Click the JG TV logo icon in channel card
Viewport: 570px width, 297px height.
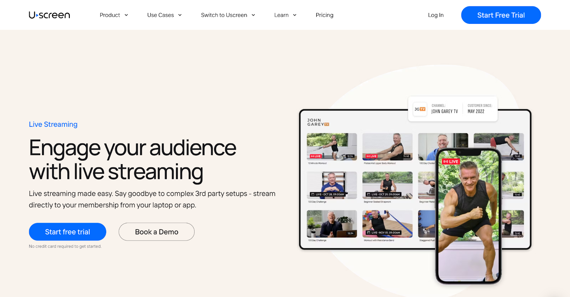(420, 109)
